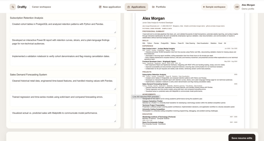Click the PROJECTS heading in preview

[147, 72]
